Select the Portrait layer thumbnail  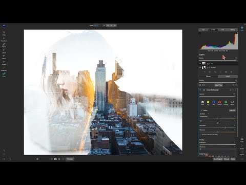coord(203,67)
